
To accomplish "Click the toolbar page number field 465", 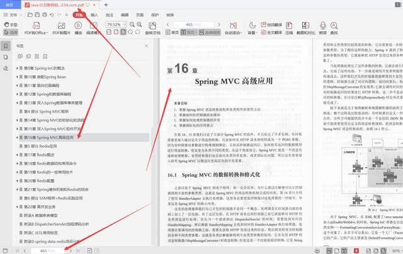I will tap(193, 25).
